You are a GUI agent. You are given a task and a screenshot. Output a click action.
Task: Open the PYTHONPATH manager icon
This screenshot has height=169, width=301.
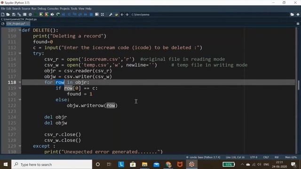coord(116,15)
